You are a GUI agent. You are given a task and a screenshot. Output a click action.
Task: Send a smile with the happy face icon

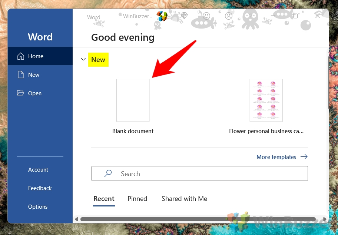click(206, 16)
